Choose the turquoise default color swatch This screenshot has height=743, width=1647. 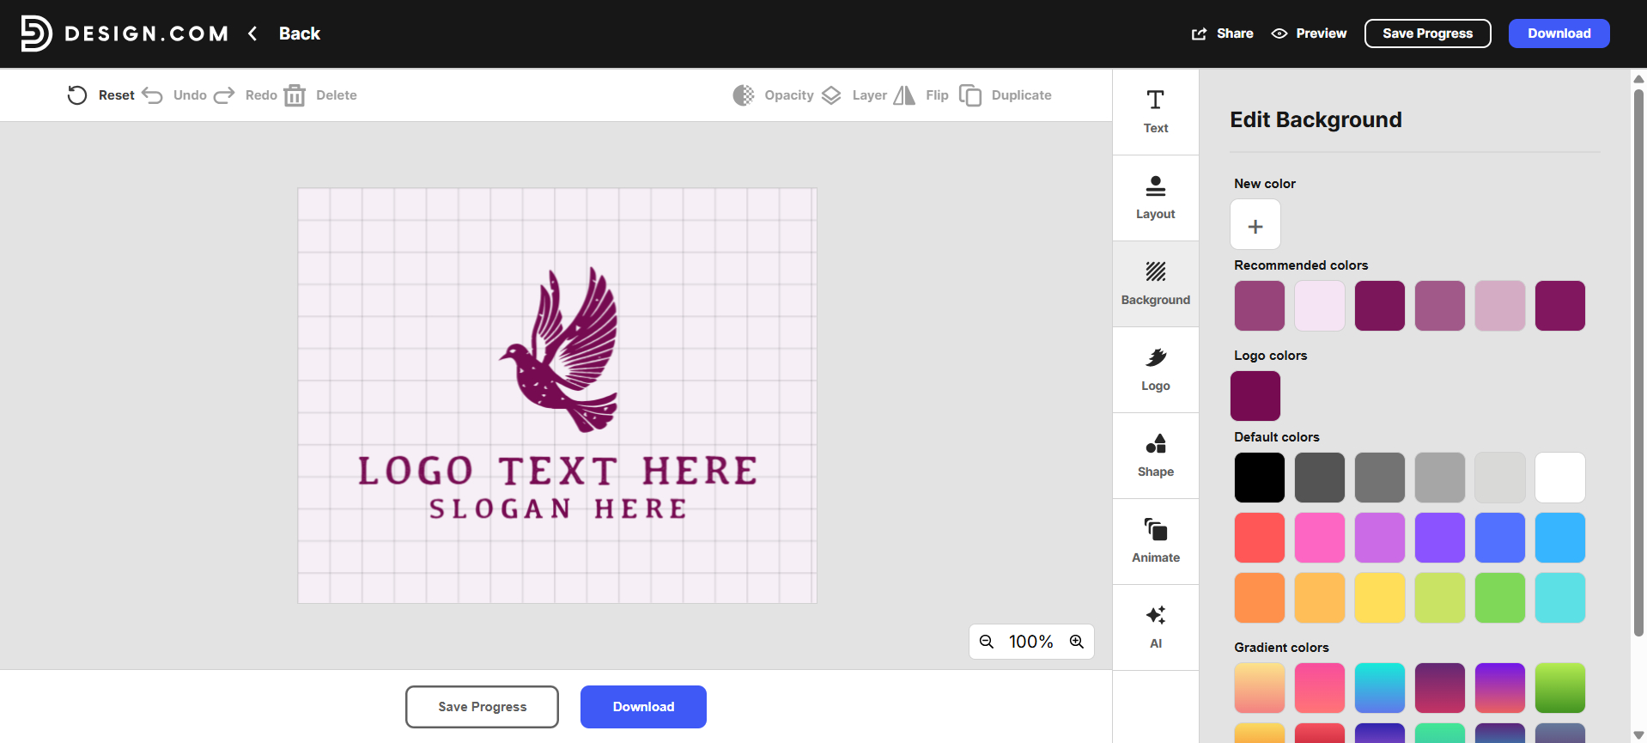click(x=1560, y=598)
